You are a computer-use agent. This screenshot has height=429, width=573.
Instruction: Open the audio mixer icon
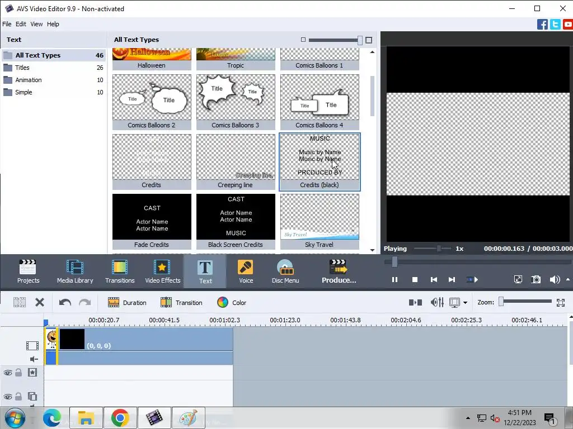[x=437, y=302]
